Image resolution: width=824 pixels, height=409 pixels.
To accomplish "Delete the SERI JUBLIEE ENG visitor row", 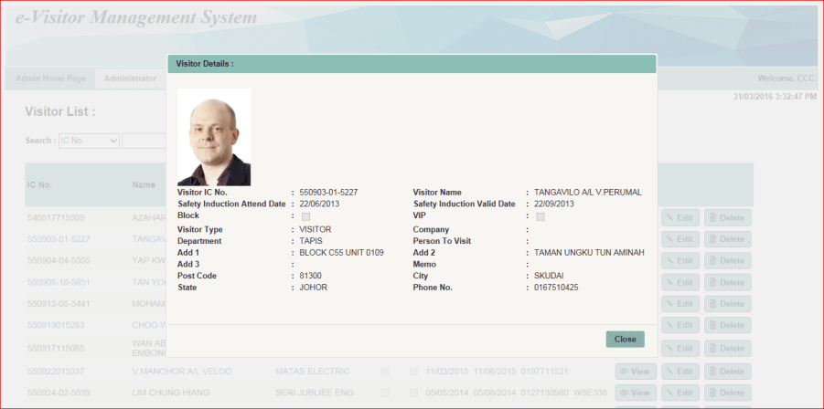I will (727, 393).
